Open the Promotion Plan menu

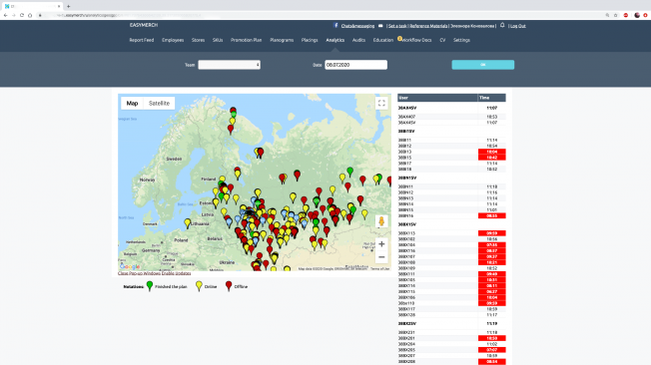point(247,40)
